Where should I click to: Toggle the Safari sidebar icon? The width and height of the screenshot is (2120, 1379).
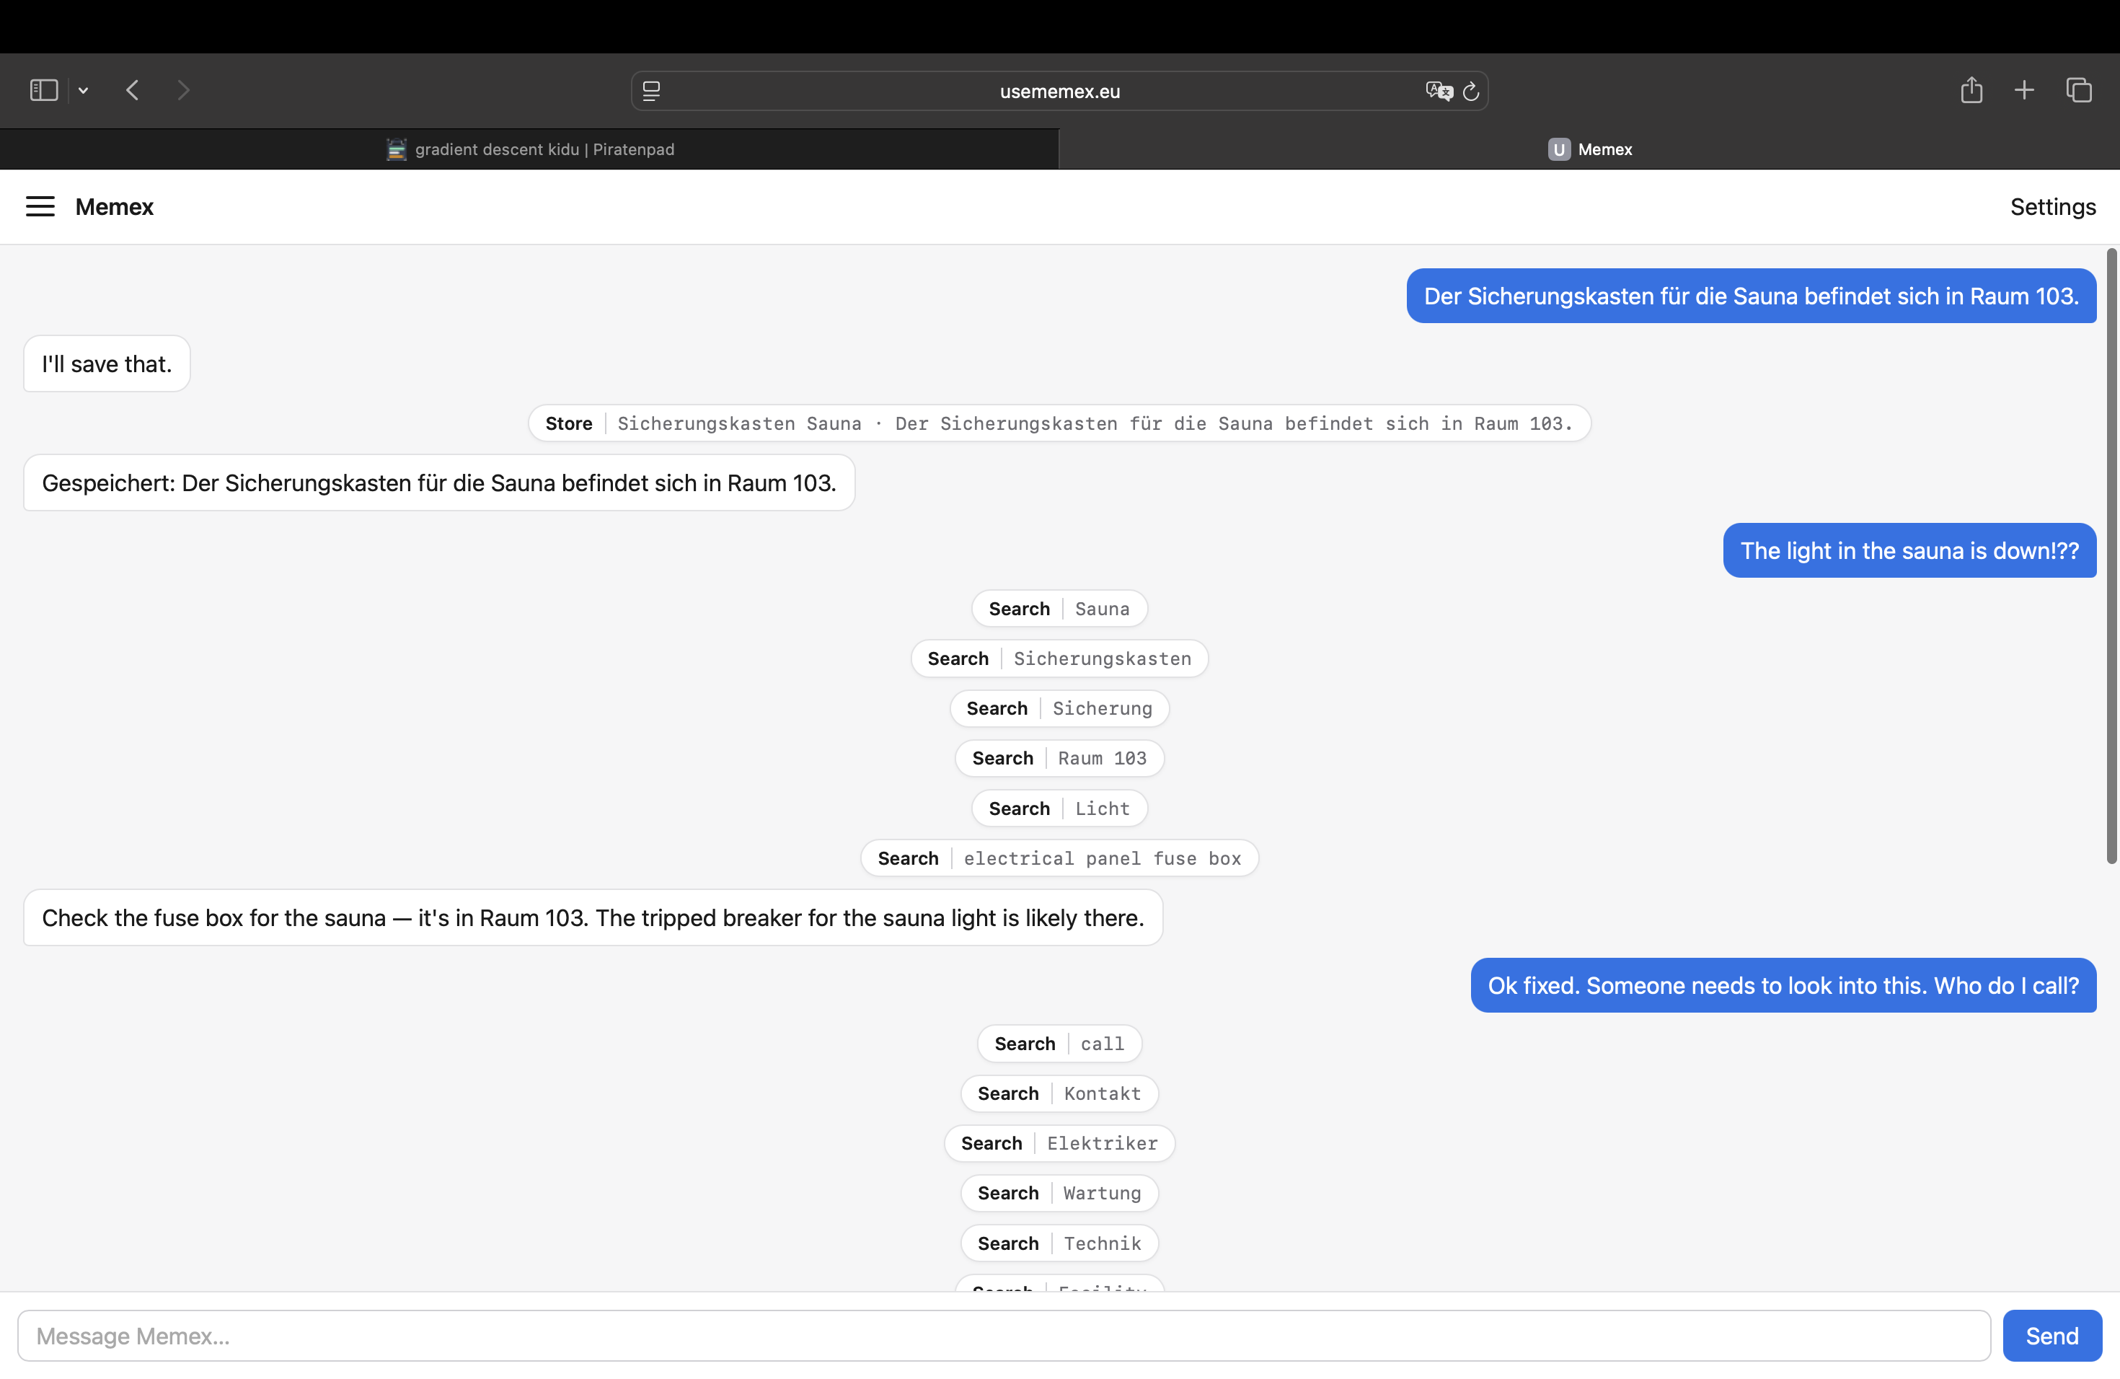pos(44,90)
